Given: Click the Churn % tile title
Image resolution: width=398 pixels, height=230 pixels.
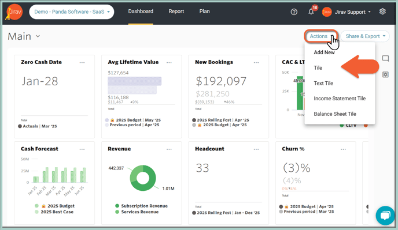Looking at the screenshot, I should [293, 149].
